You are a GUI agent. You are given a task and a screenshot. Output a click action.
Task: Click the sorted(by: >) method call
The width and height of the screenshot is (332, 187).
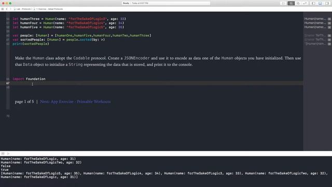tap(92, 39)
